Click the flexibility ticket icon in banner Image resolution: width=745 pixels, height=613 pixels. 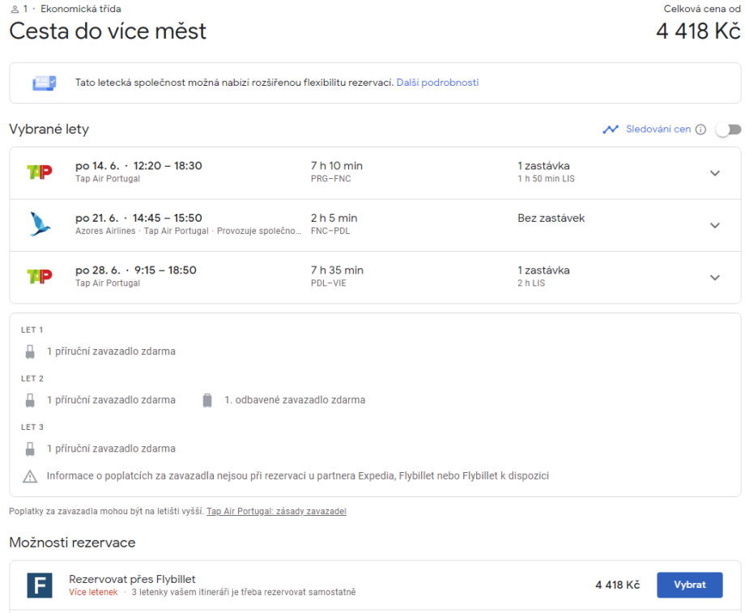click(x=44, y=83)
